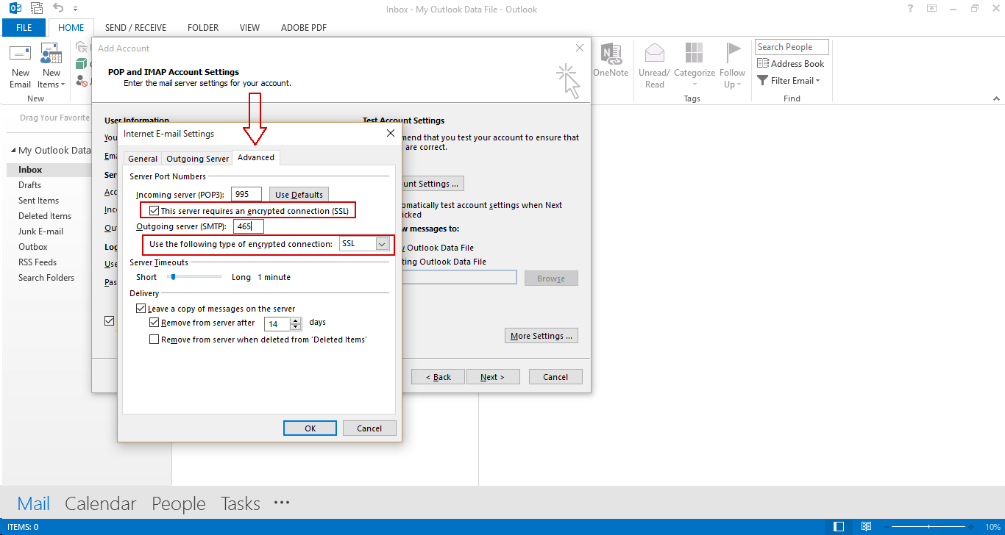Click the Normal view icon in status bar

point(839,527)
